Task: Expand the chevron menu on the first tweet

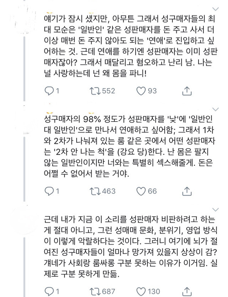Action: click(215, 8)
